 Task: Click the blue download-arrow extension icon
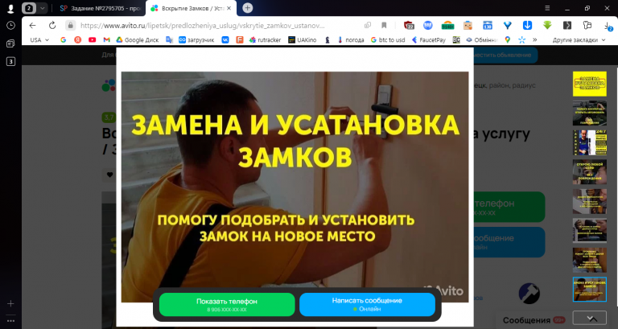coord(527,26)
